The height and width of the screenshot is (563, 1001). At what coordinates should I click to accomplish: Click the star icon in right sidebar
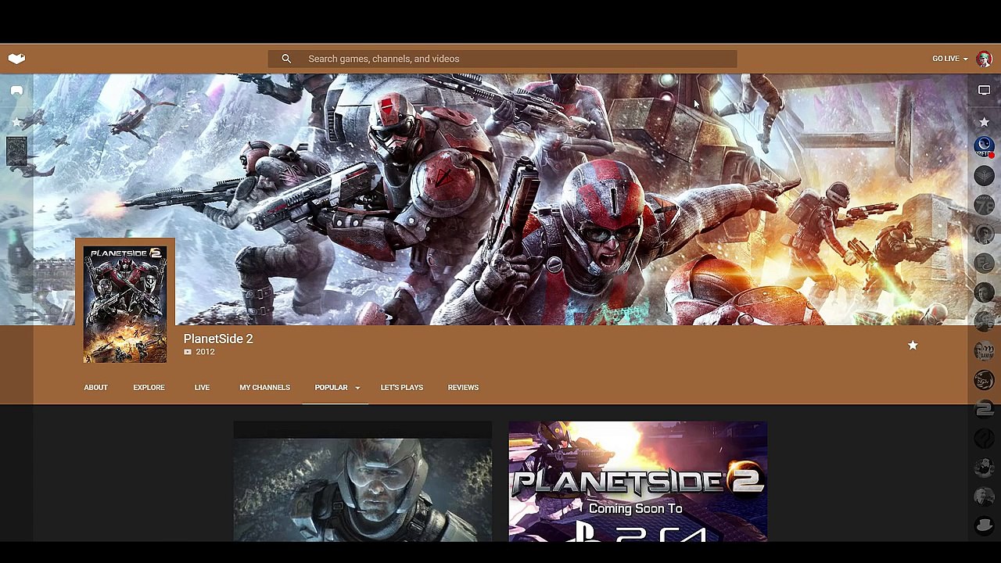pos(984,121)
